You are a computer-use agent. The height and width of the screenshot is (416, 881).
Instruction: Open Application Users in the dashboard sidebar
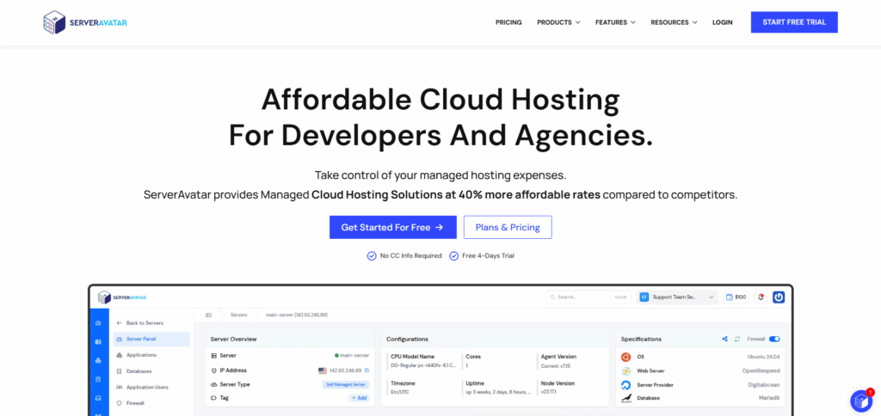coord(142,388)
